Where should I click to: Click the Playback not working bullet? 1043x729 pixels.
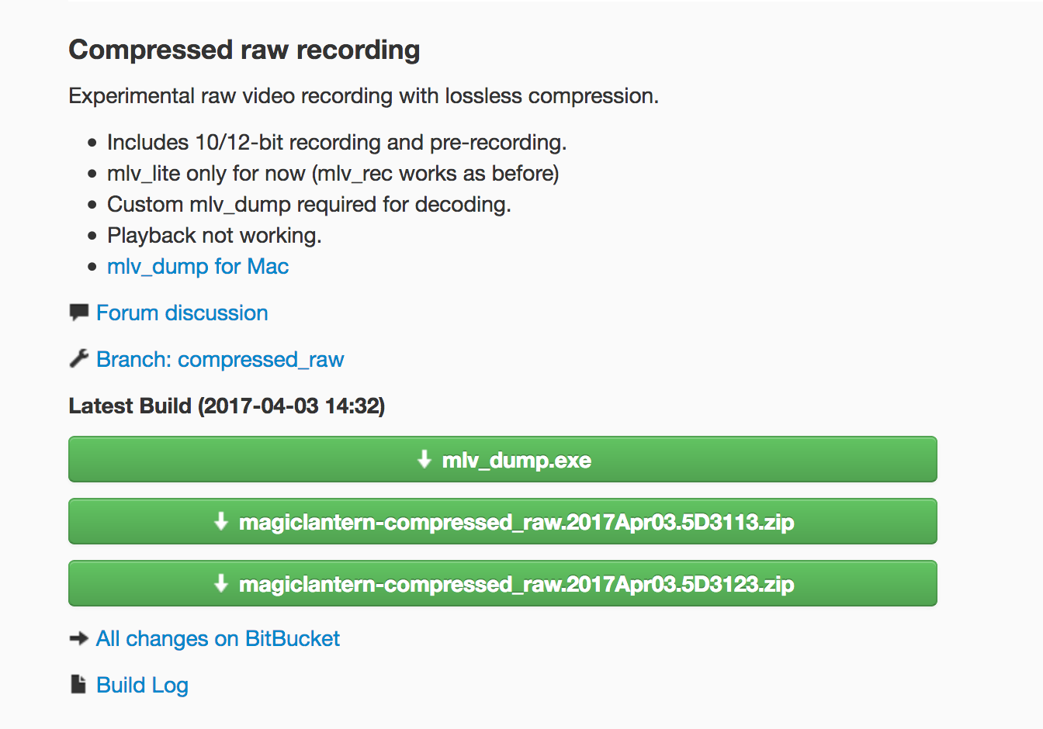tap(214, 236)
